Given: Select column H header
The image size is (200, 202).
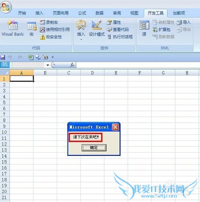Looking at the screenshot, I should pyautogui.click(x=187, y=73).
